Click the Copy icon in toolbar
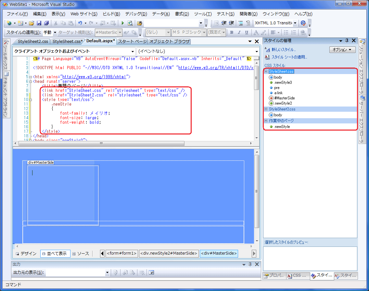The width and height of the screenshot is (369, 291). (63, 23)
